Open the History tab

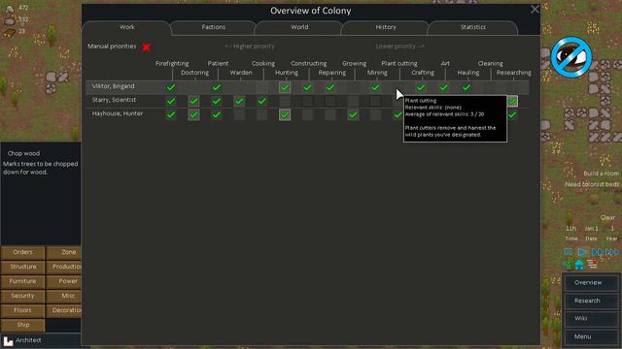click(x=386, y=28)
